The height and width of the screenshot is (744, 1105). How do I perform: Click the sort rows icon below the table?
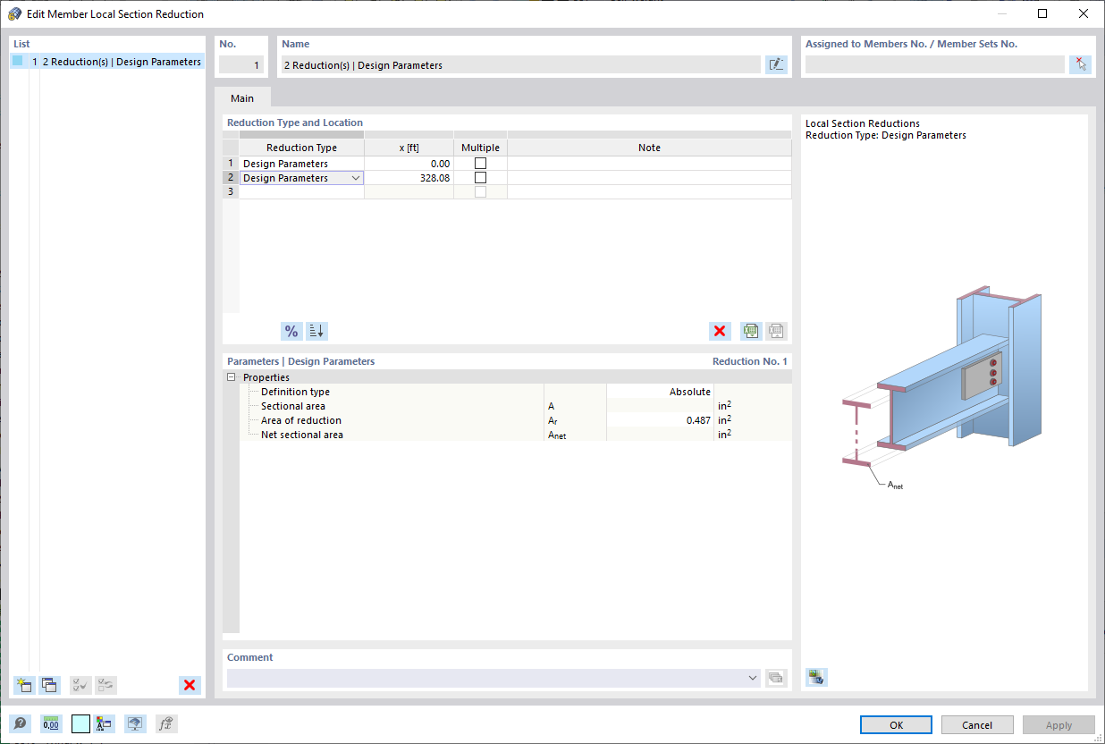316,331
